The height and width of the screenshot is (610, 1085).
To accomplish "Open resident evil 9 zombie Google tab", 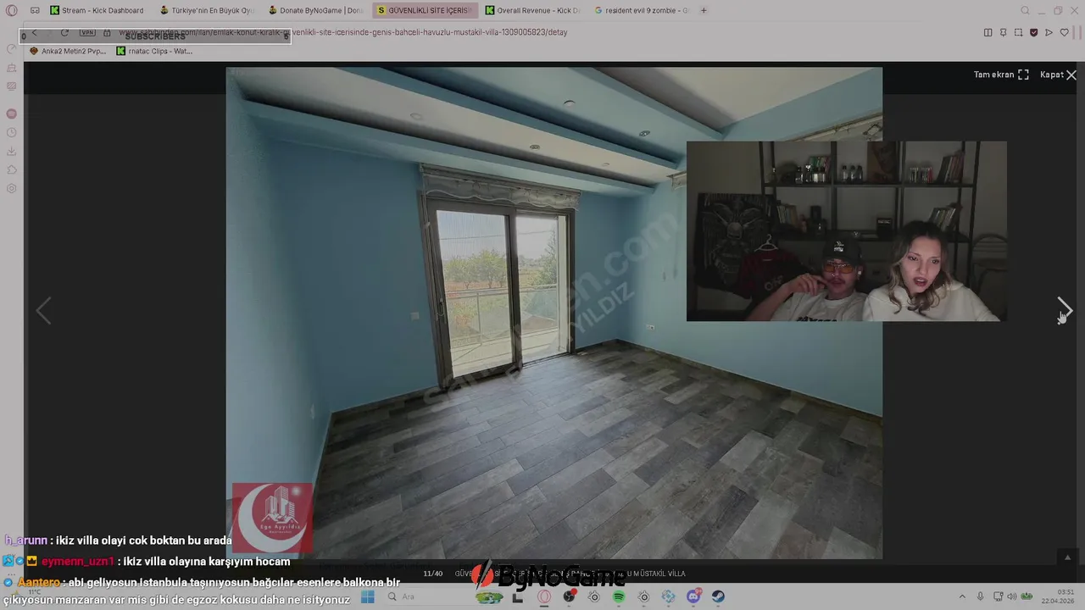I will click(642, 10).
